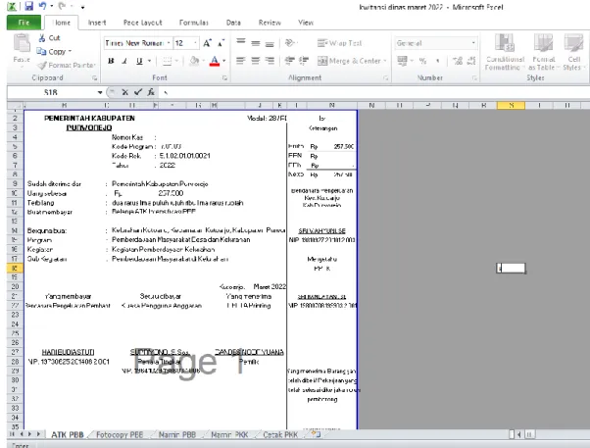Click the Cut scissors command
Screen dimensions: 590x448
point(49,38)
